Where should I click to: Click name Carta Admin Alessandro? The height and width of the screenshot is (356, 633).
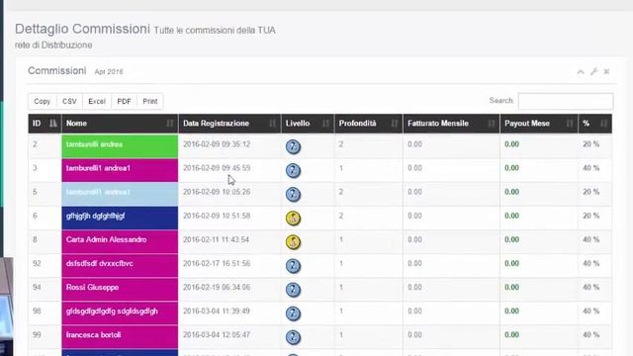tap(106, 239)
